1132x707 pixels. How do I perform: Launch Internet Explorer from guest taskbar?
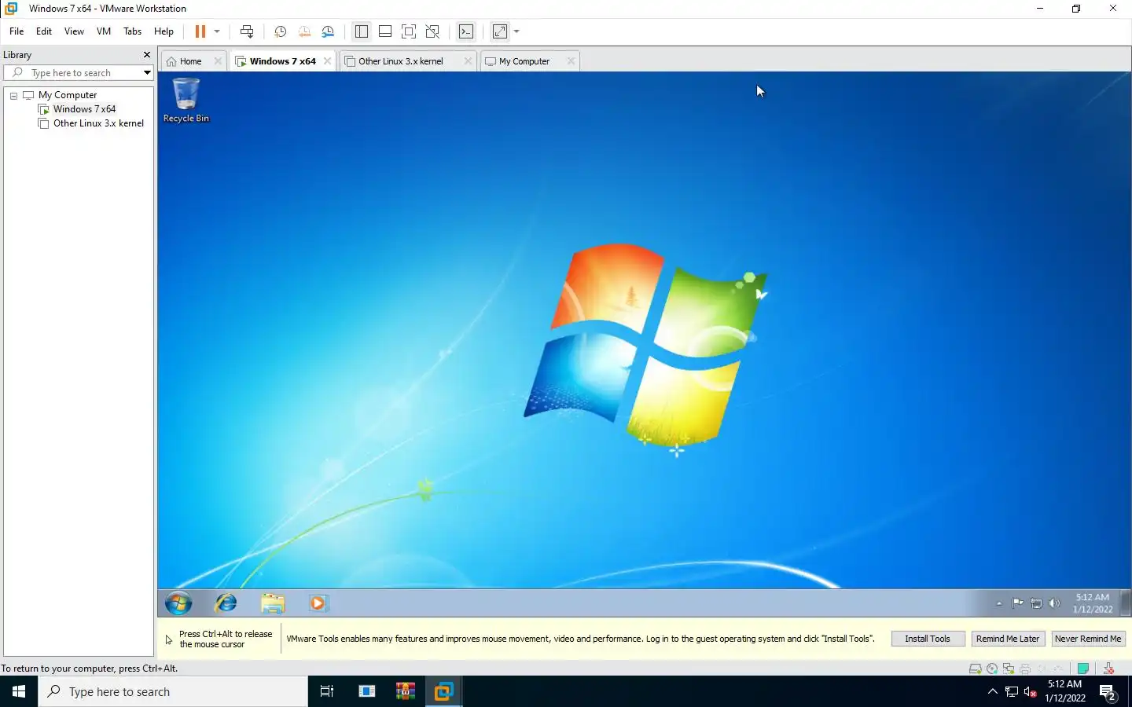pos(226,603)
